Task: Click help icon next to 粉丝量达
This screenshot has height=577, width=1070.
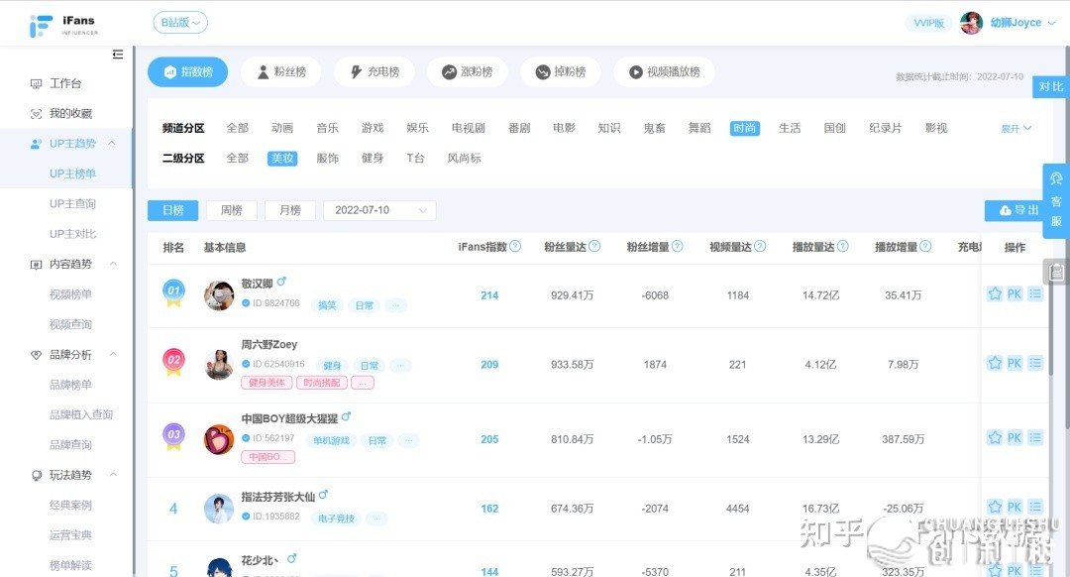Action: 594,247
